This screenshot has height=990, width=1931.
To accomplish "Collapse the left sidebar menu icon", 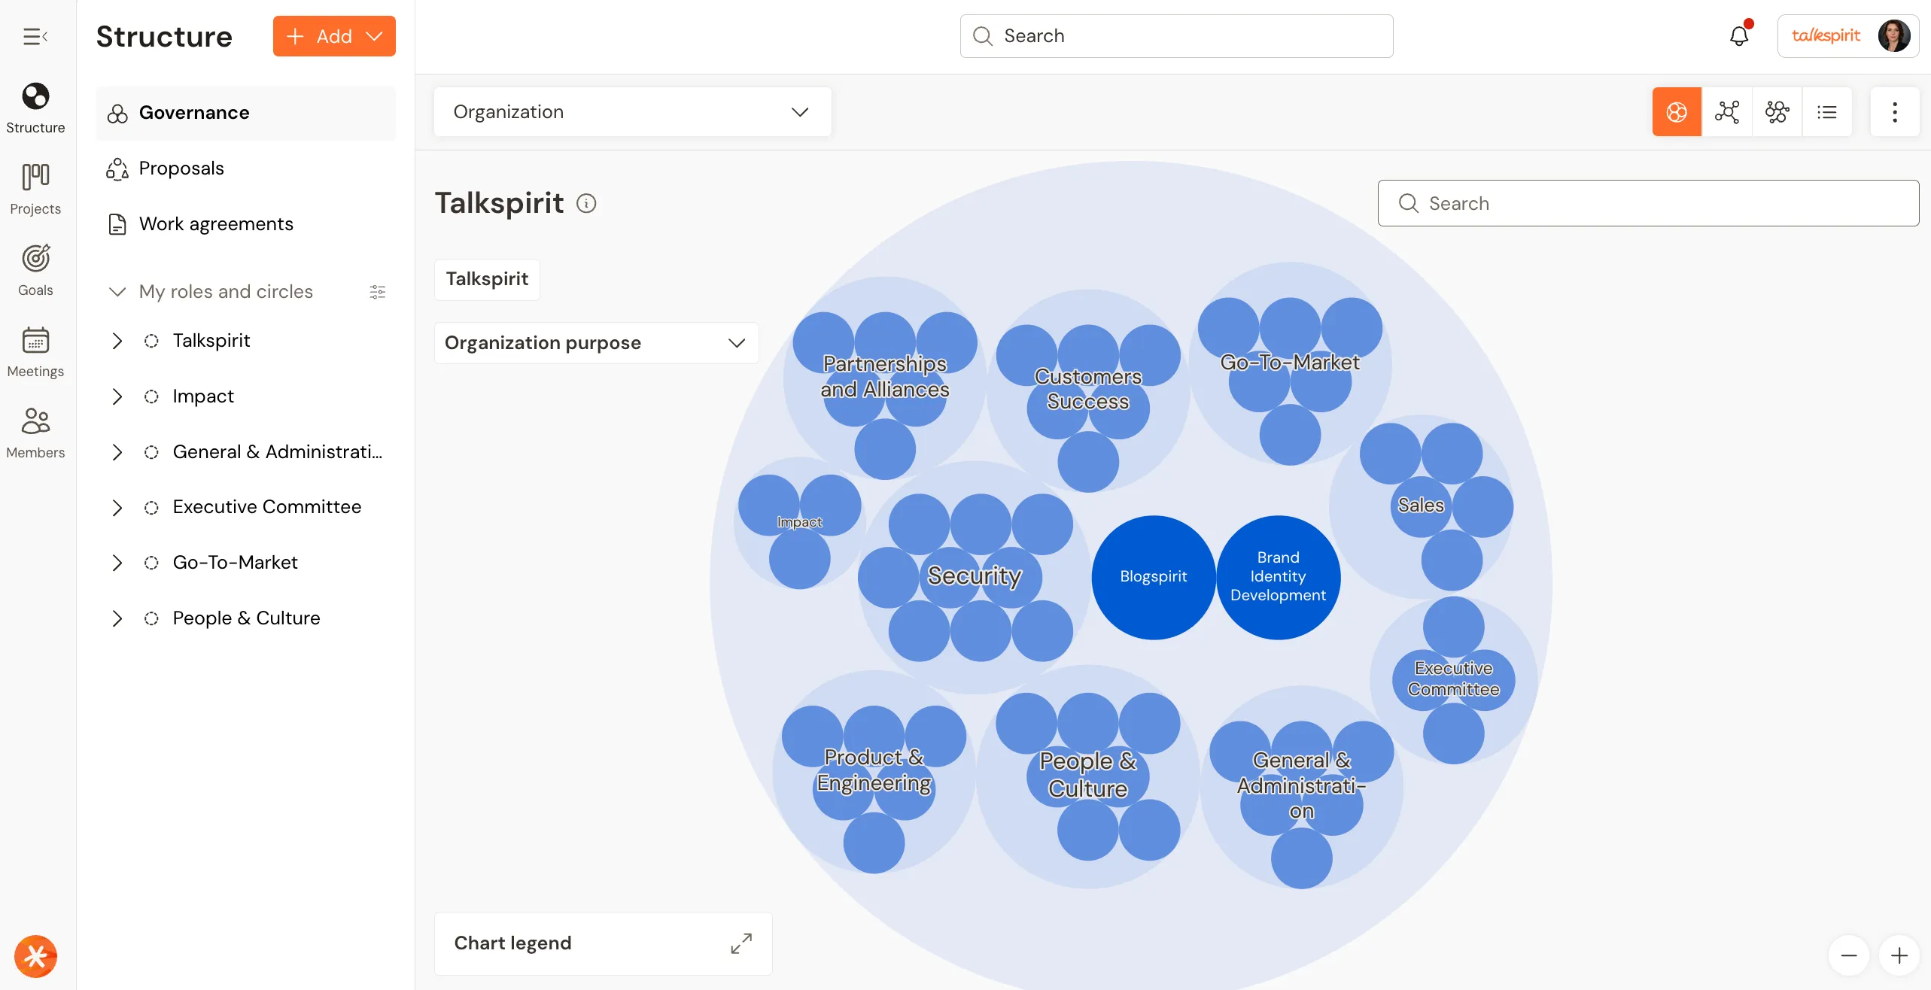I will 35,36.
